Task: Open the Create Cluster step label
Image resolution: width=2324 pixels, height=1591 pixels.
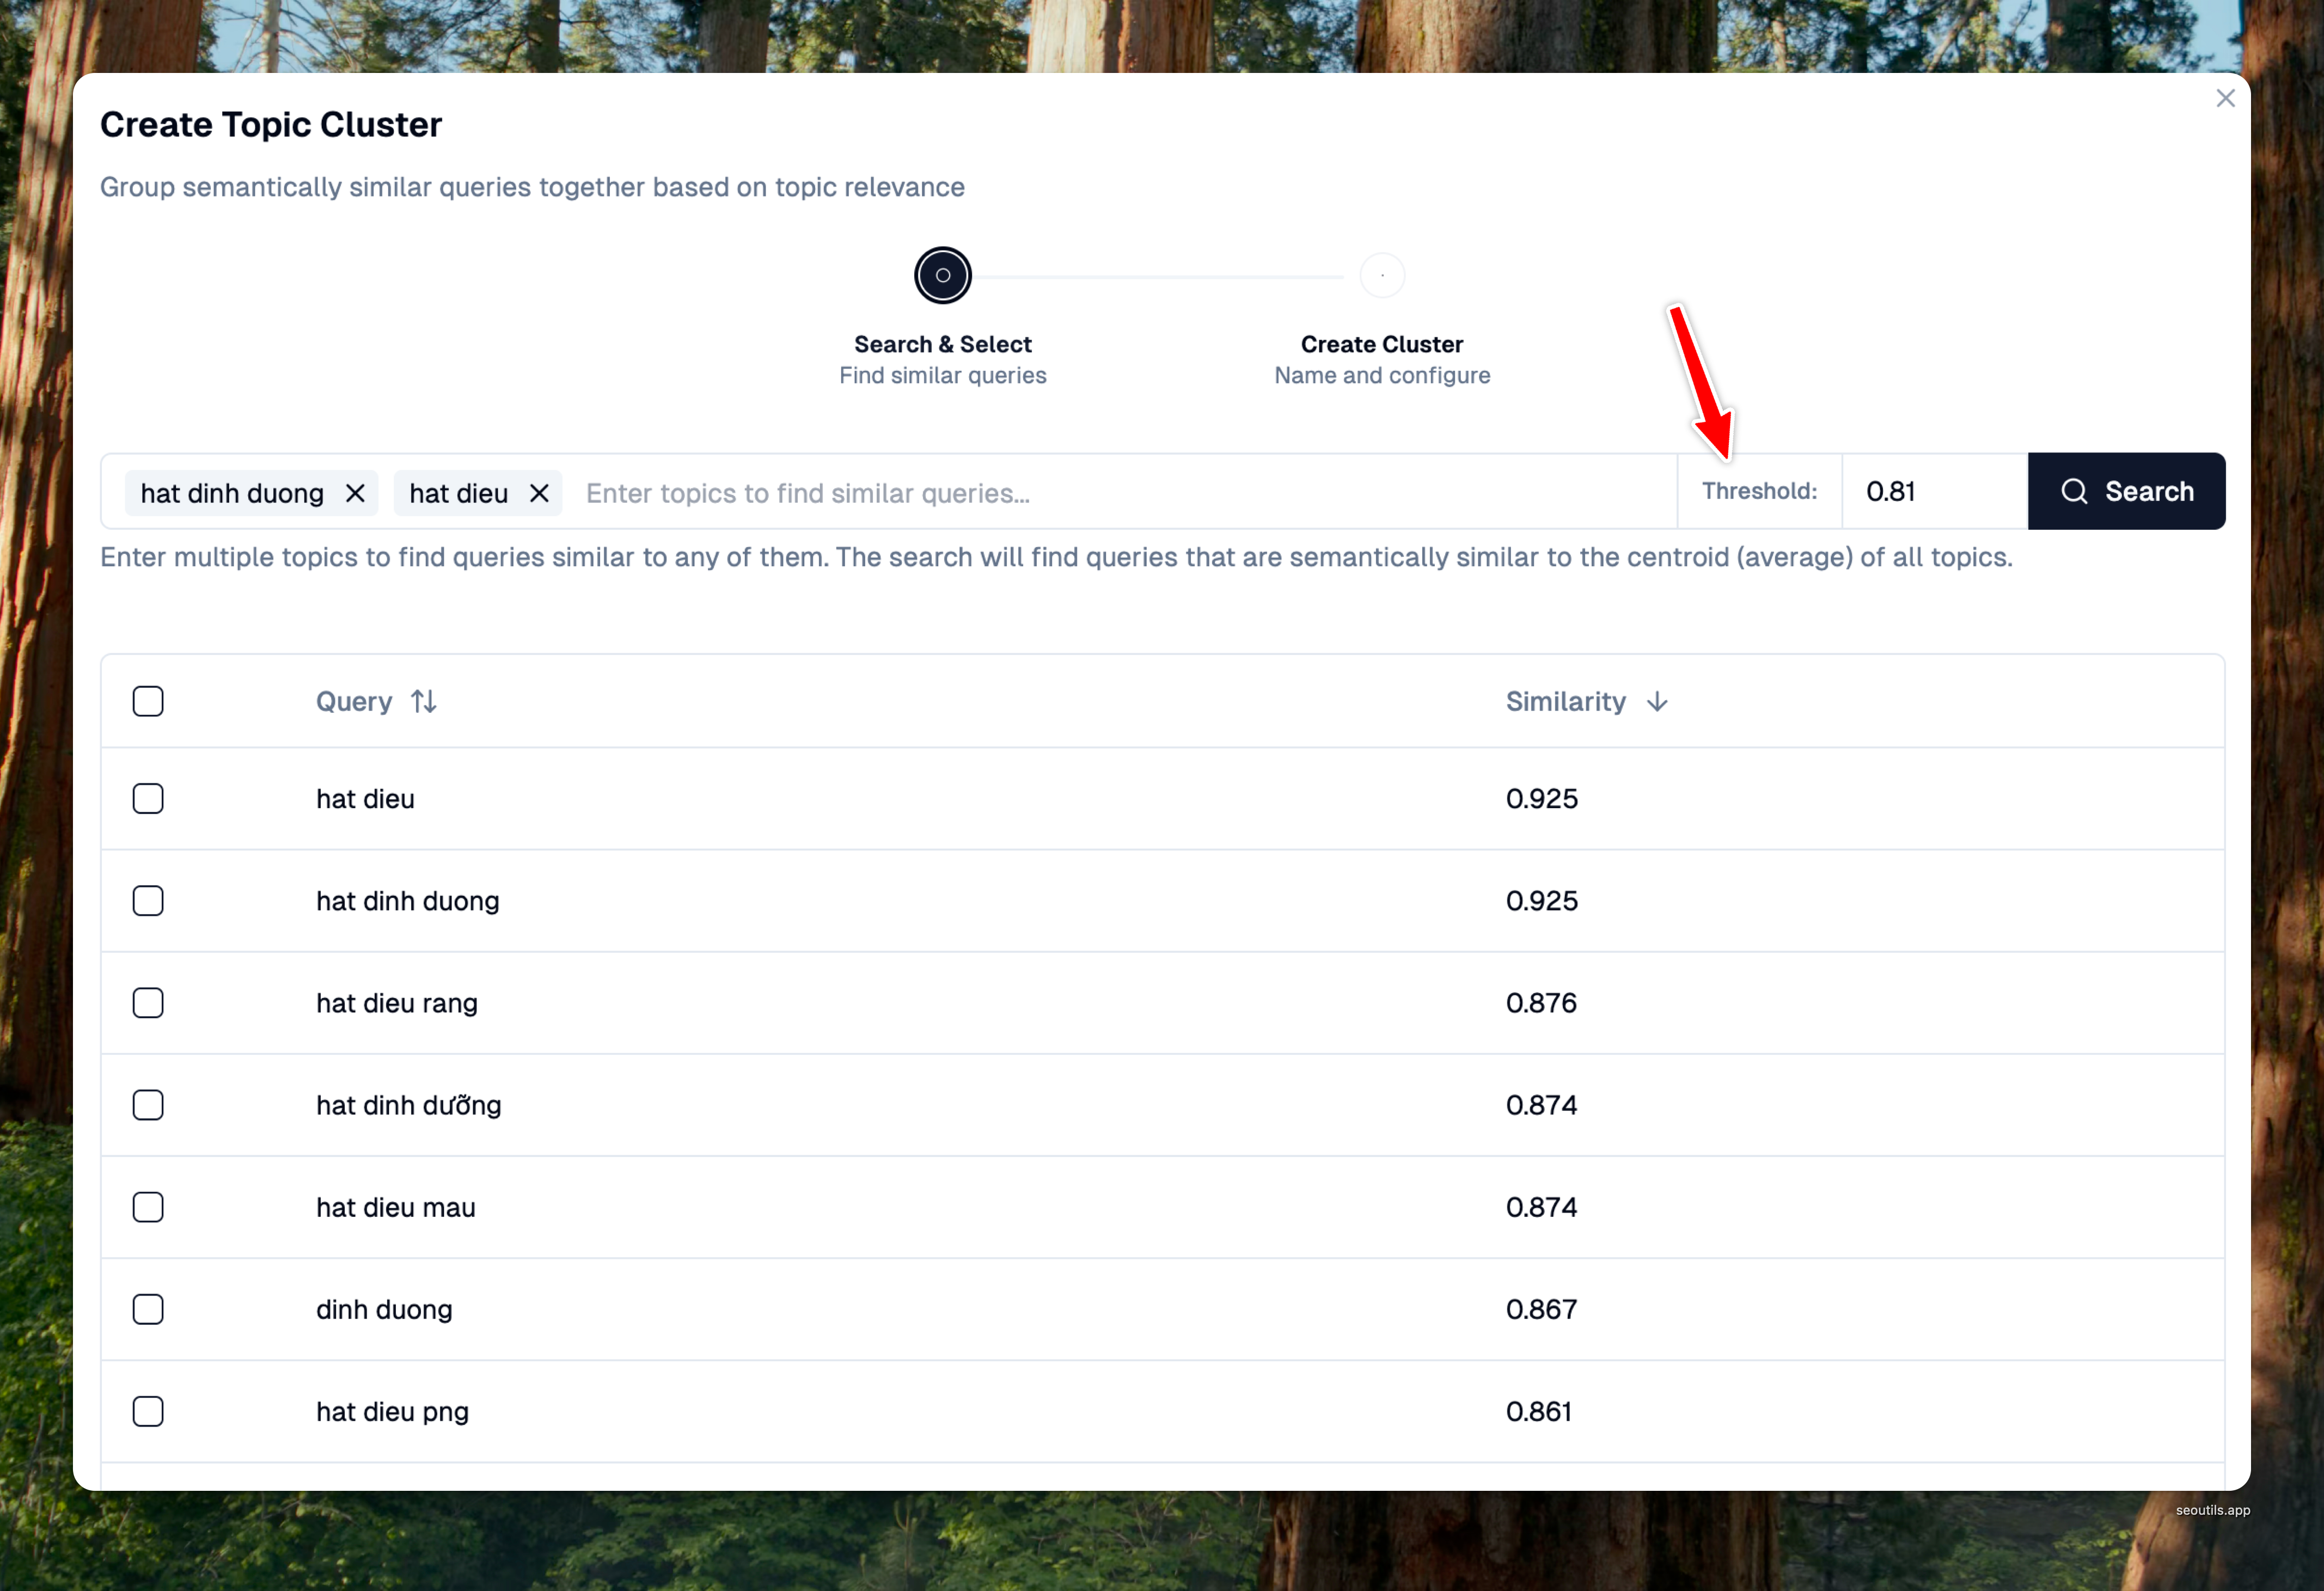Action: click(1381, 344)
